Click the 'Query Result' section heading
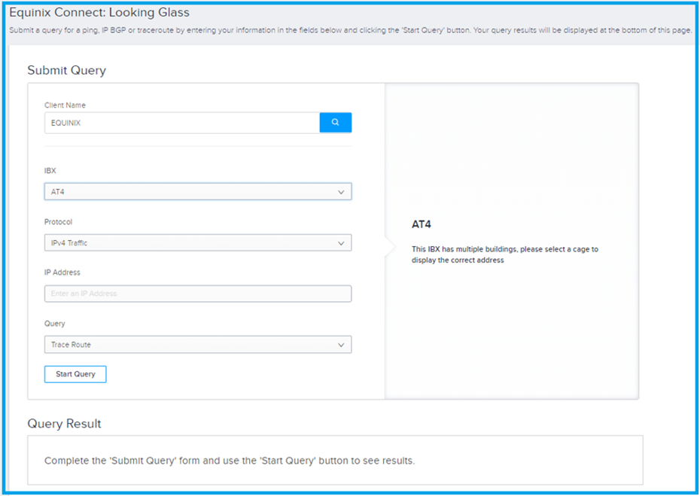The height and width of the screenshot is (496, 700). click(x=64, y=424)
